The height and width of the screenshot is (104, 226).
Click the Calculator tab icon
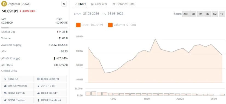[x=92, y=4]
